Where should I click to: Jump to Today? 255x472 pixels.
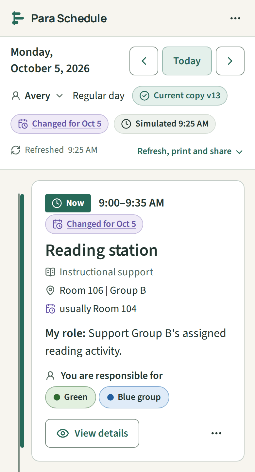(187, 61)
